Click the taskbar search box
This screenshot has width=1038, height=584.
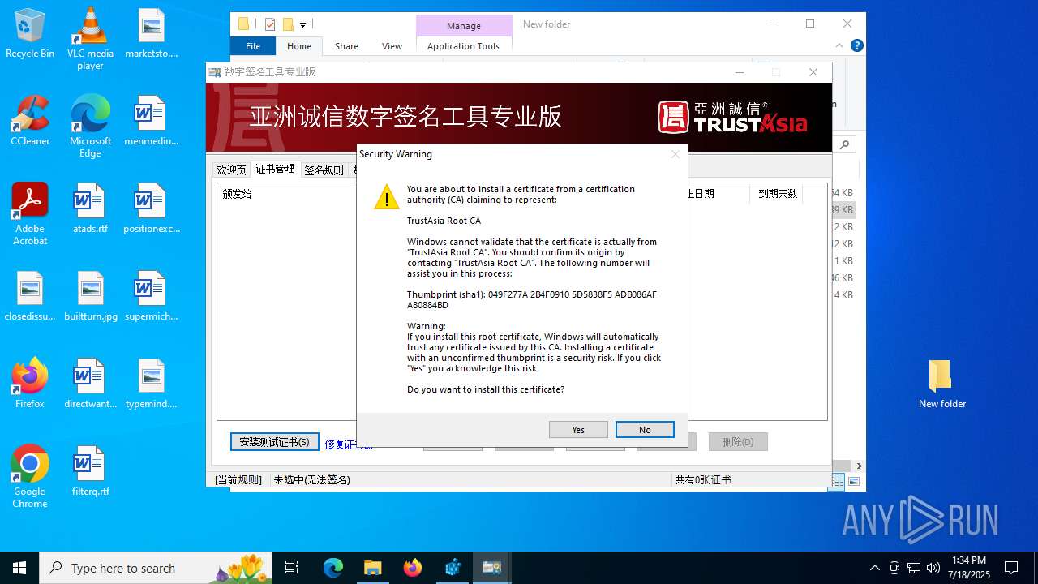pos(157,568)
